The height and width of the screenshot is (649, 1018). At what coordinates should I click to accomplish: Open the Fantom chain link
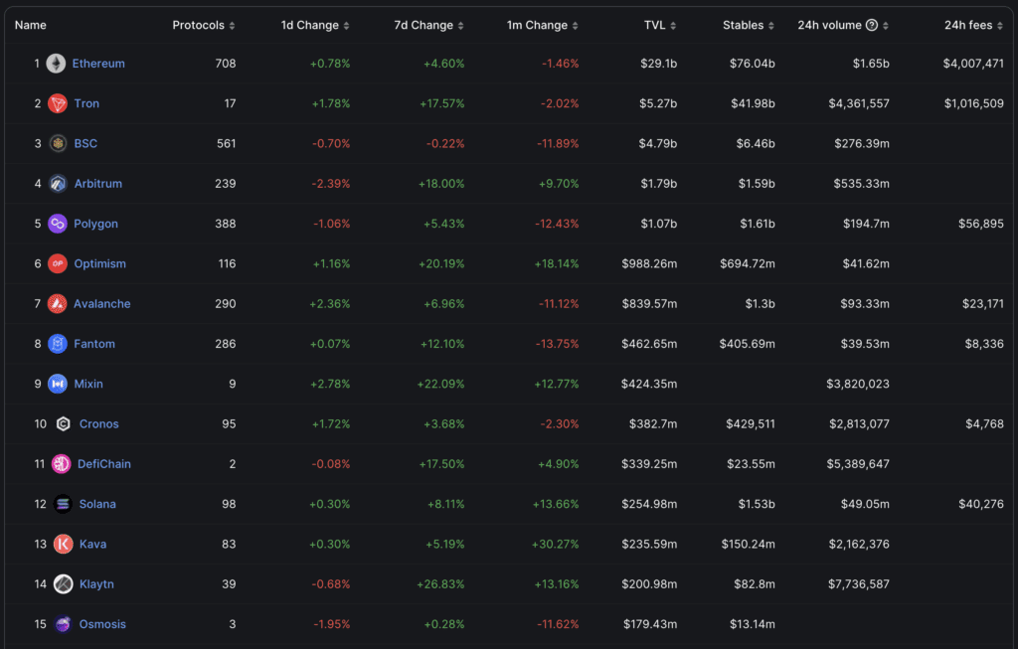pos(94,344)
